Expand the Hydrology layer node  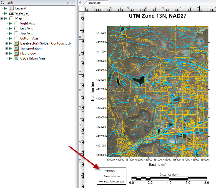[7, 53]
